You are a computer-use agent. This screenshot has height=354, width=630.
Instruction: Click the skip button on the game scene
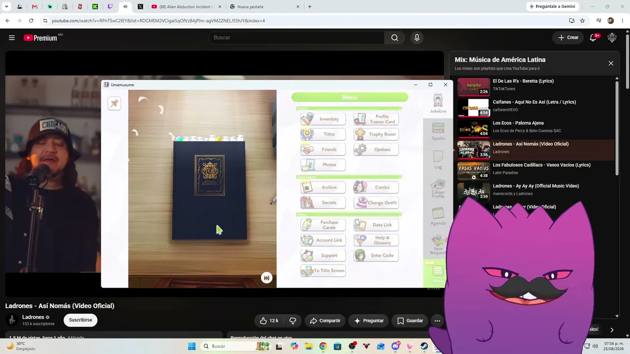(266, 278)
